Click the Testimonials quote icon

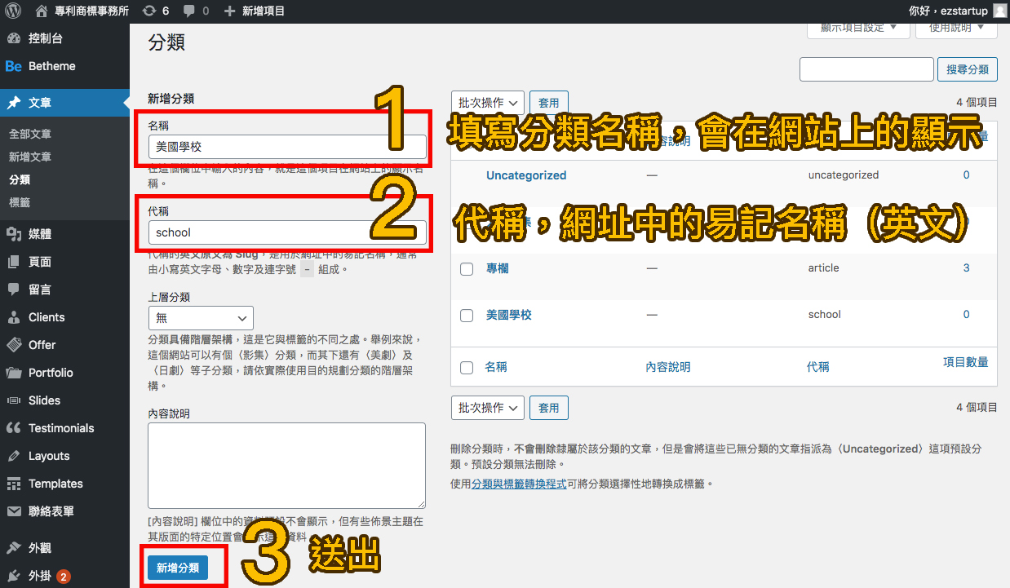tap(14, 428)
